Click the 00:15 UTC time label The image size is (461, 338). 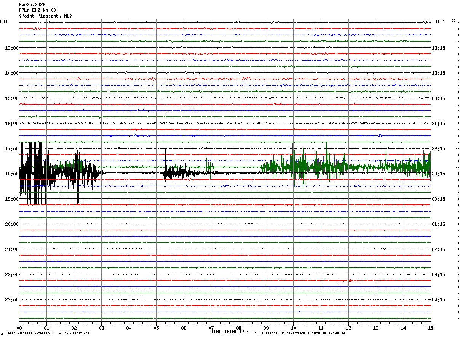coord(438,199)
